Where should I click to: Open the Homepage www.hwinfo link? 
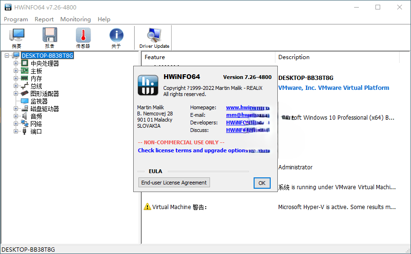(x=248, y=107)
